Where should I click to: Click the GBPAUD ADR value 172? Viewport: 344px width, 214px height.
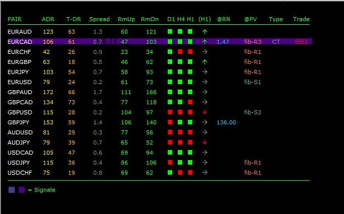point(48,92)
